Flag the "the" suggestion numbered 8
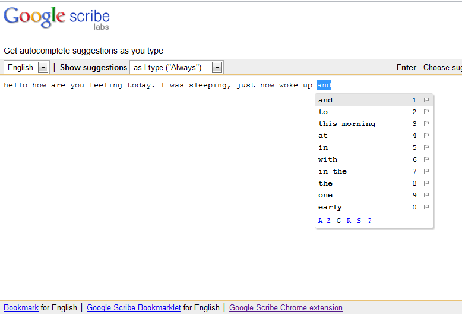Image resolution: width=462 pixels, height=314 pixels. [426, 183]
